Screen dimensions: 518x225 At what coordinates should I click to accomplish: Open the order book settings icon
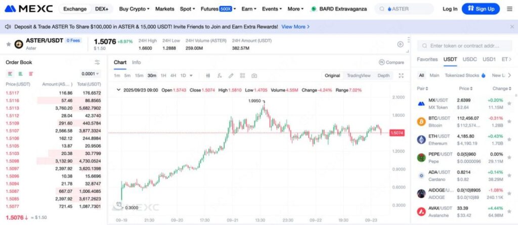click(x=97, y=63)
